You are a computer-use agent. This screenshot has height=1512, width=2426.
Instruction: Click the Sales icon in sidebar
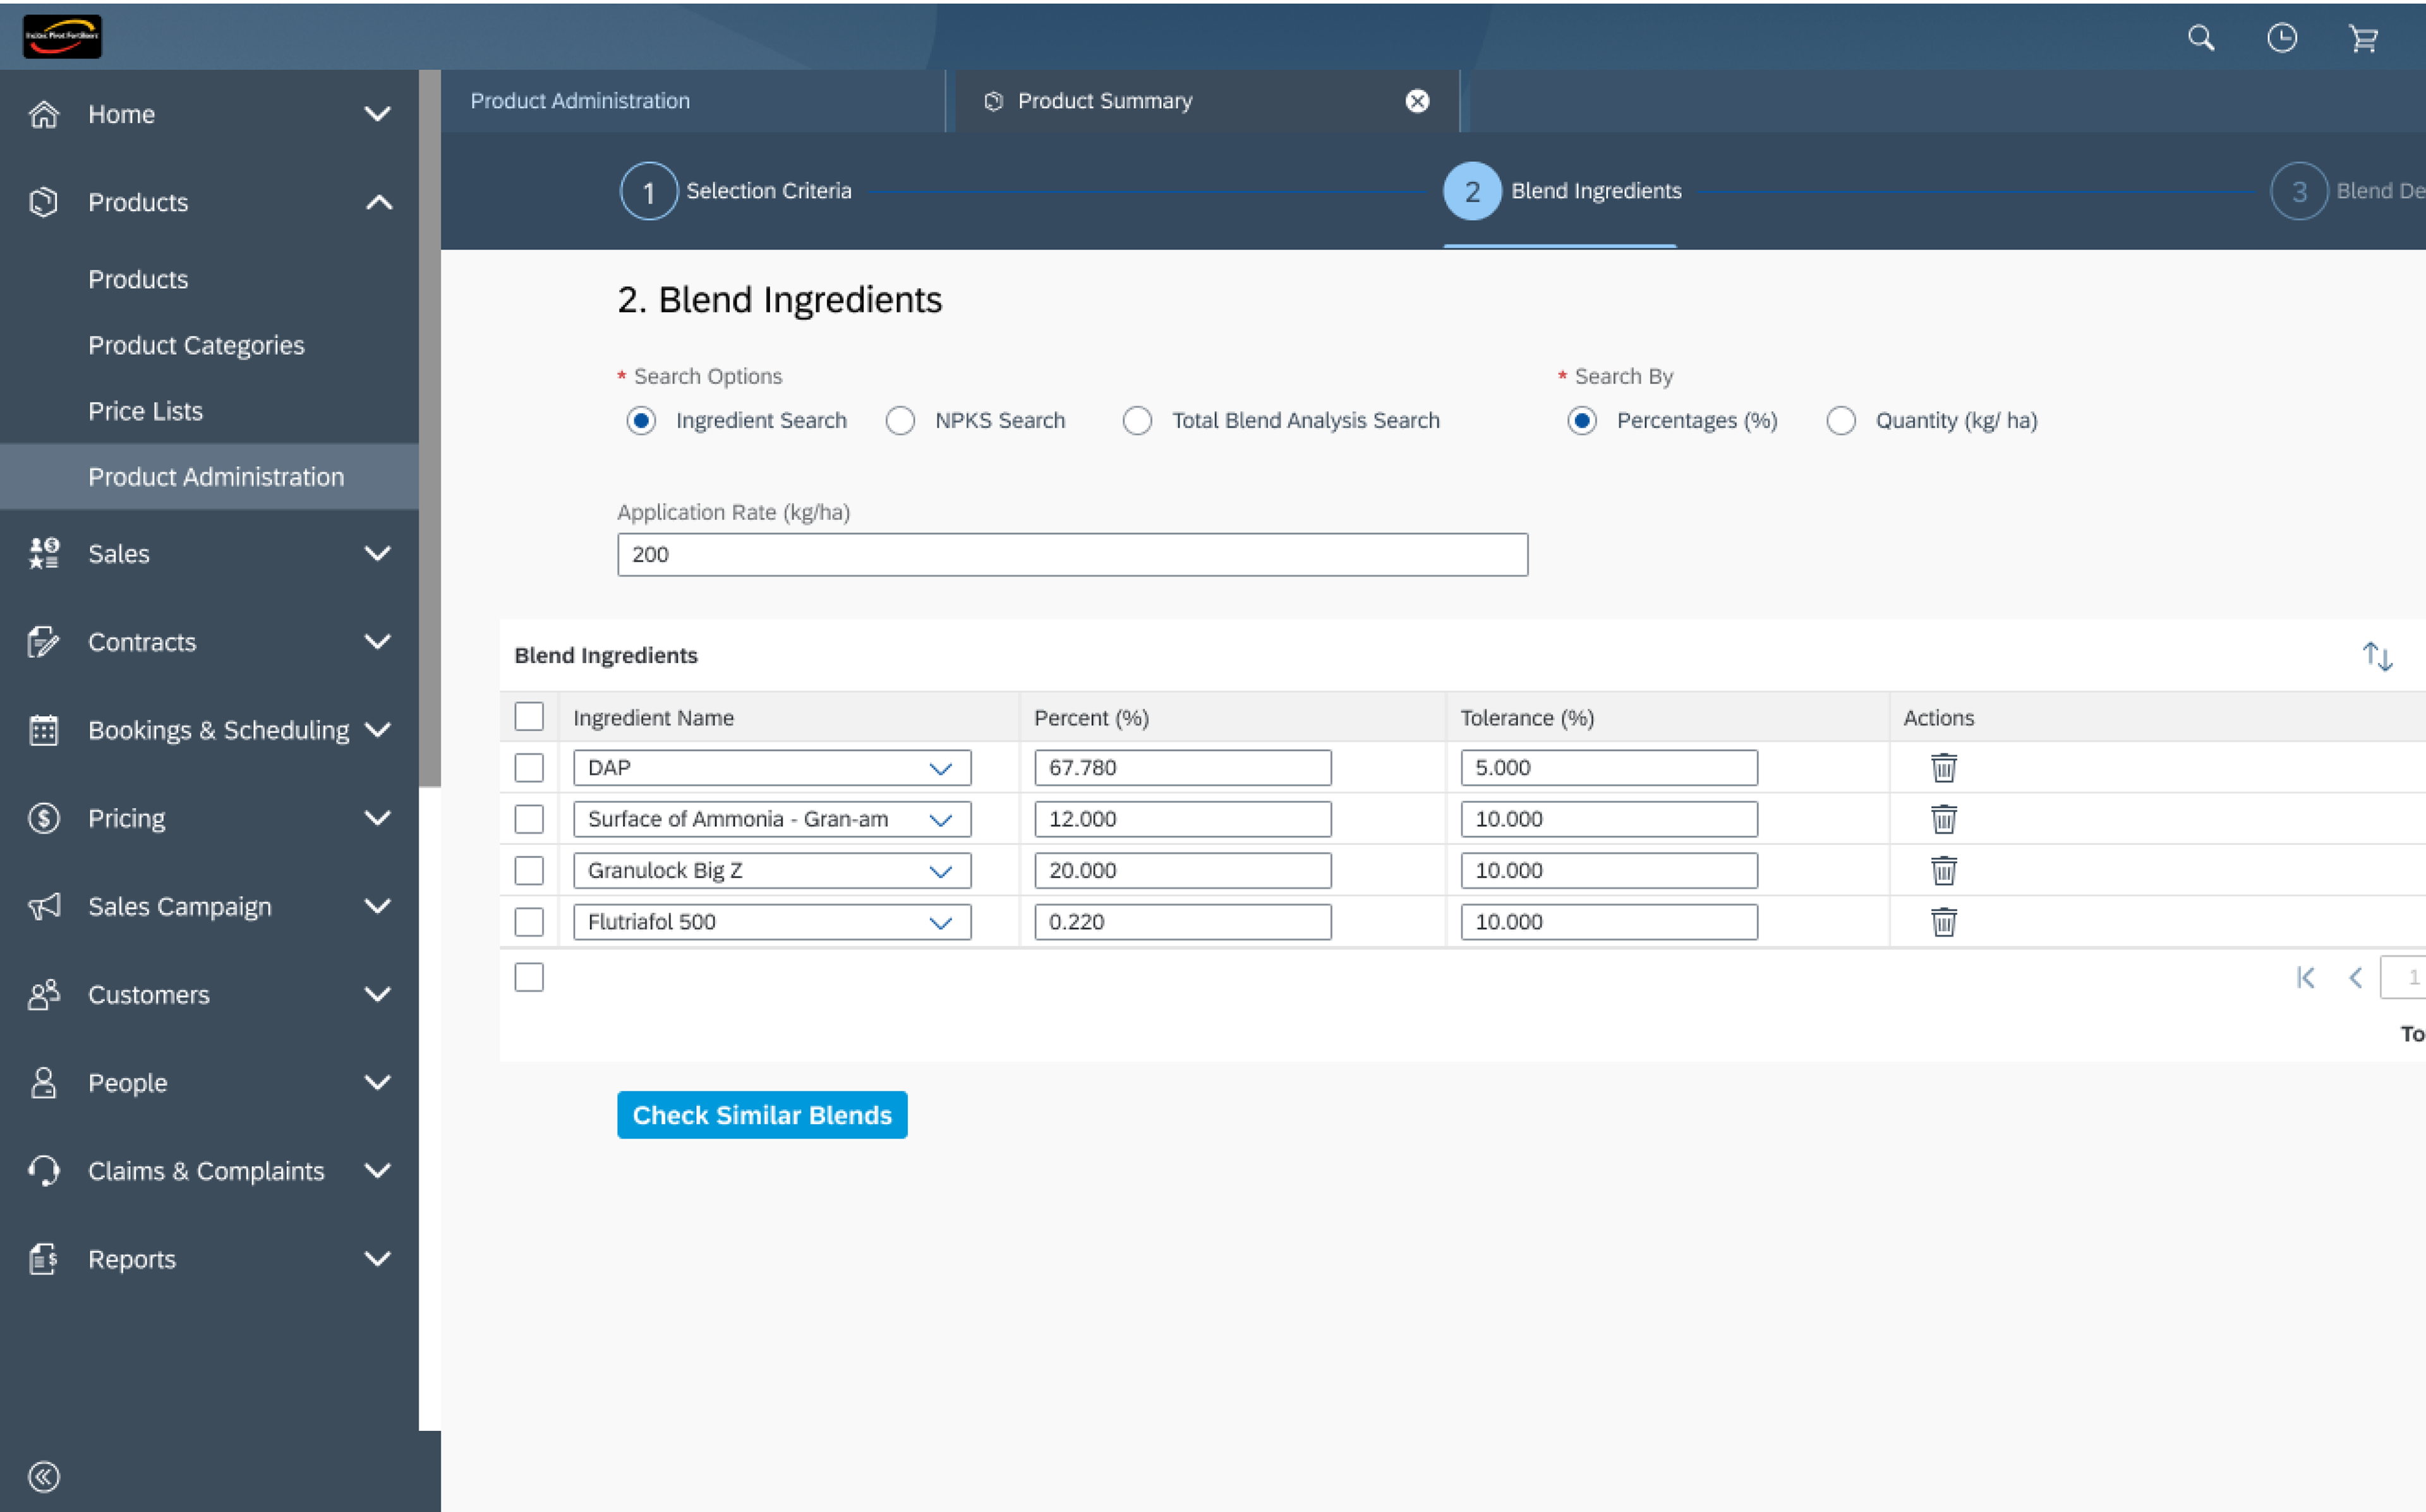(x=44, y=553)
